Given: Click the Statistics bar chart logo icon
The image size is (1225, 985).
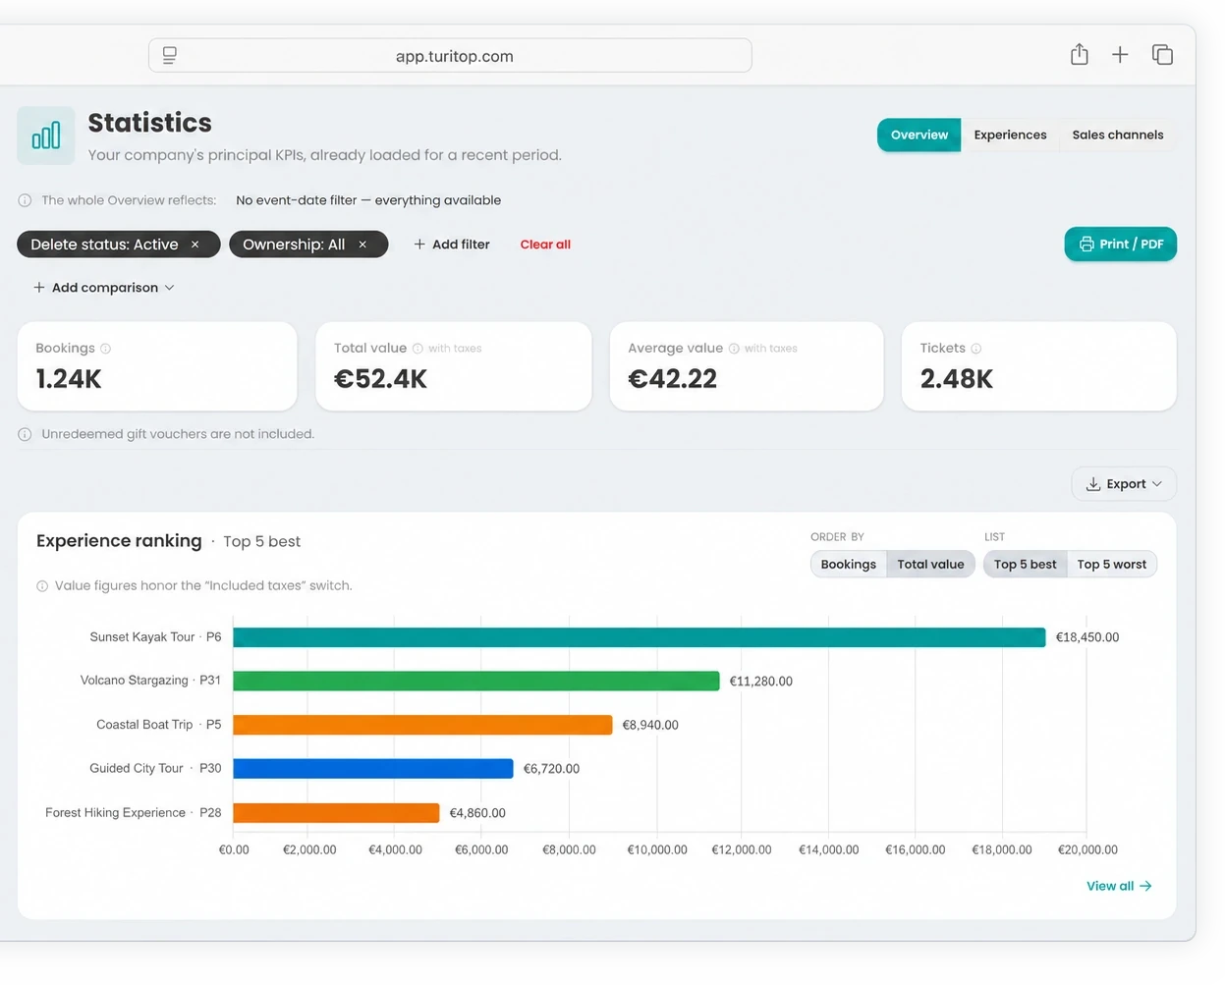Looking at the screenshot, I should pos(46,136).
